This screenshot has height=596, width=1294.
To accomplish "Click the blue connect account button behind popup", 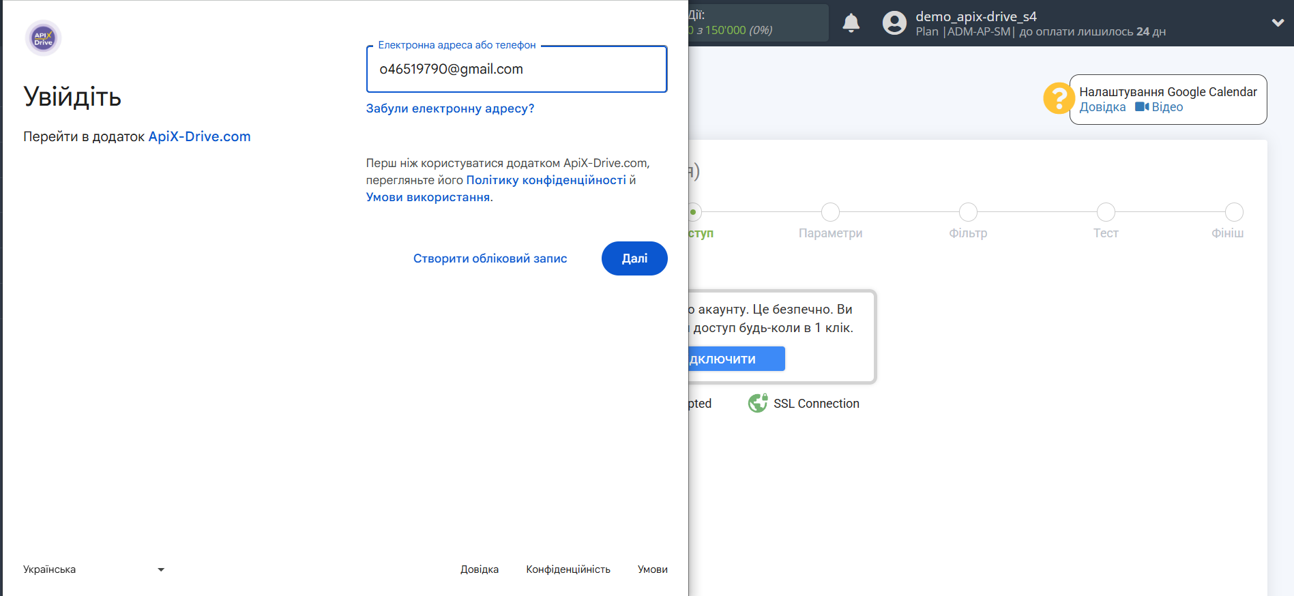I will tap(737, 359).
